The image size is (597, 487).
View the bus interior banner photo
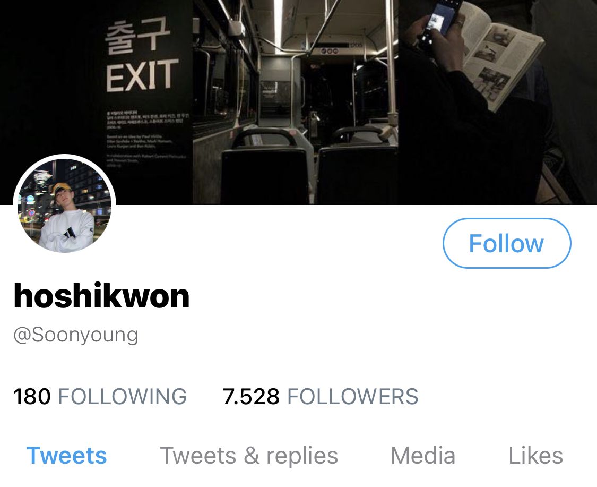tap(296, 102)
